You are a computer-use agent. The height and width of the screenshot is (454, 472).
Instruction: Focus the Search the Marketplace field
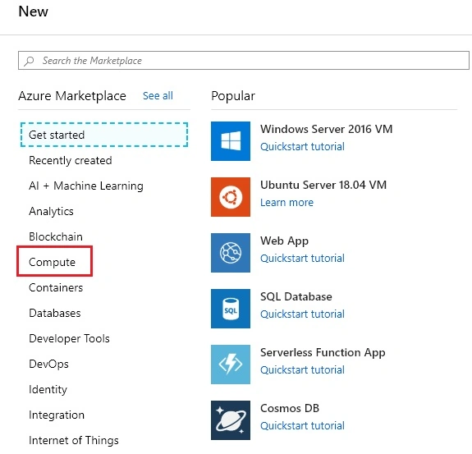click(x=244, y=61)
